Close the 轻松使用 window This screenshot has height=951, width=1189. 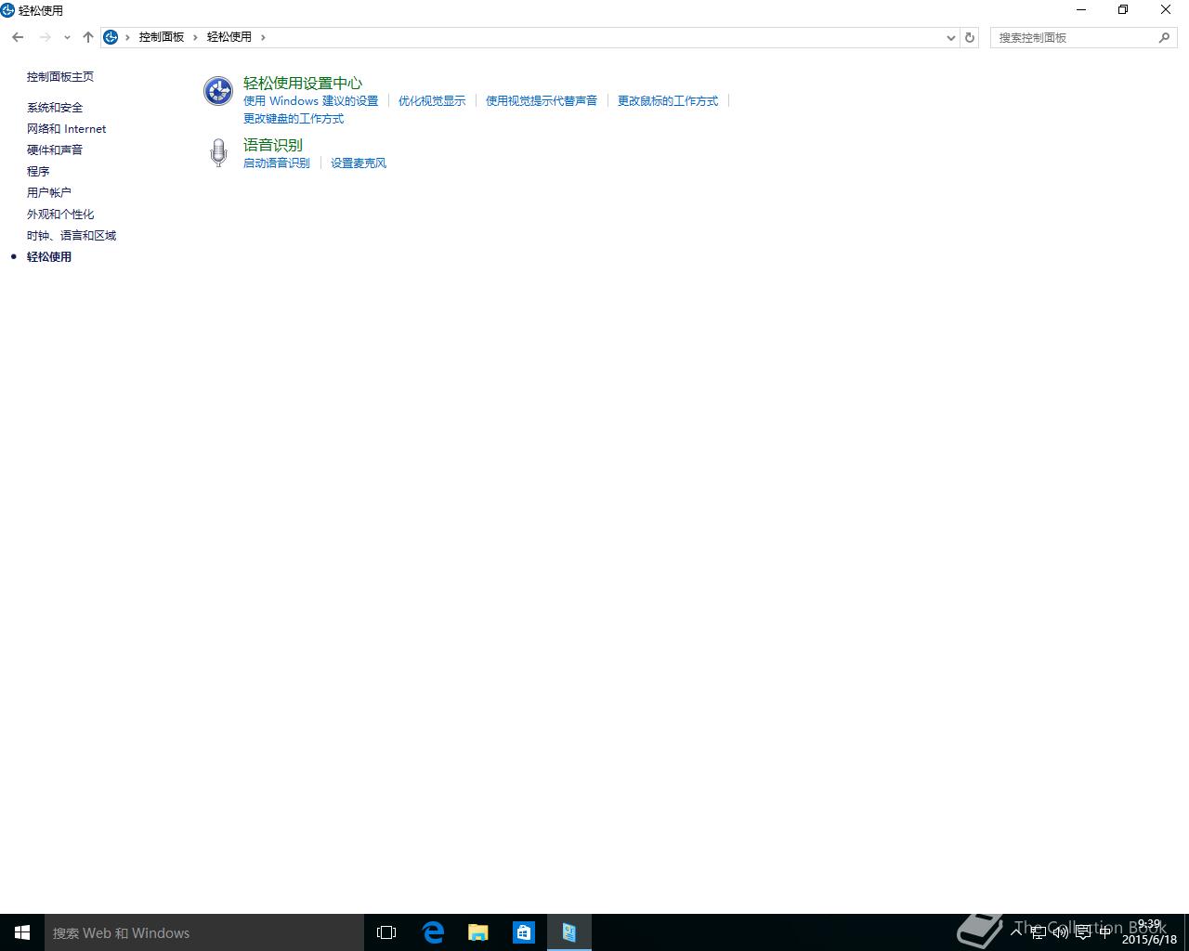[x=1166, y=10]
